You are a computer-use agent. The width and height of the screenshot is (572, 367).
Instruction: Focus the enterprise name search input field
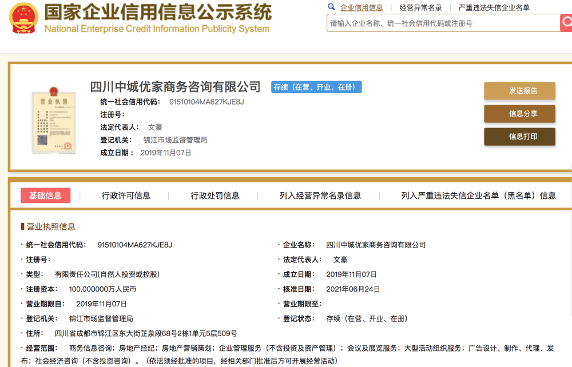[x=443, y=23]
